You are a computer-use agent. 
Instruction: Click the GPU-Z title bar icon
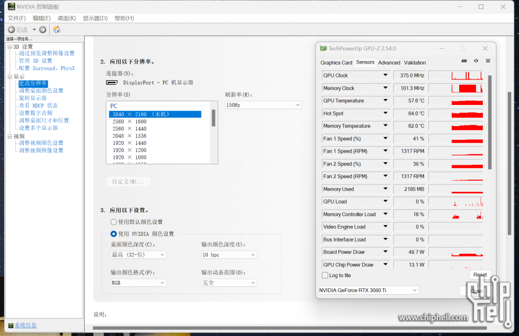(x=323, y=48)
